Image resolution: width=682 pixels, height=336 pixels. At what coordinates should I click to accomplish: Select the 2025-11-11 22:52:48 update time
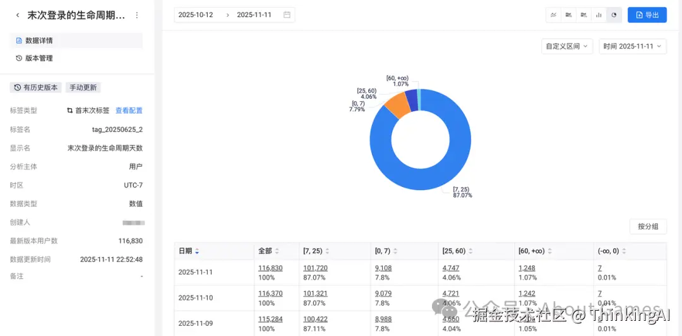pyautogui.click(x=111, y=260)
